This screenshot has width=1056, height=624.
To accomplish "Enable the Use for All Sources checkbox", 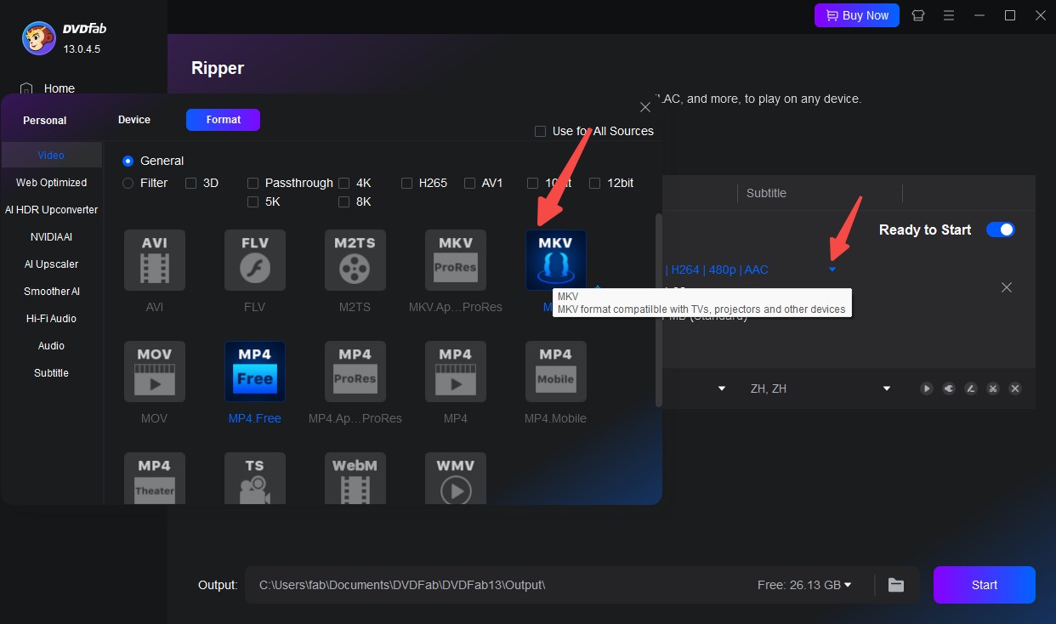I will (x=541, y=131).
